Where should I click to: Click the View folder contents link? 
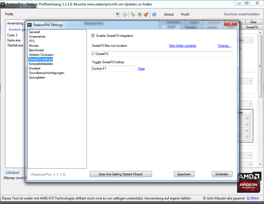pos(183,46)
